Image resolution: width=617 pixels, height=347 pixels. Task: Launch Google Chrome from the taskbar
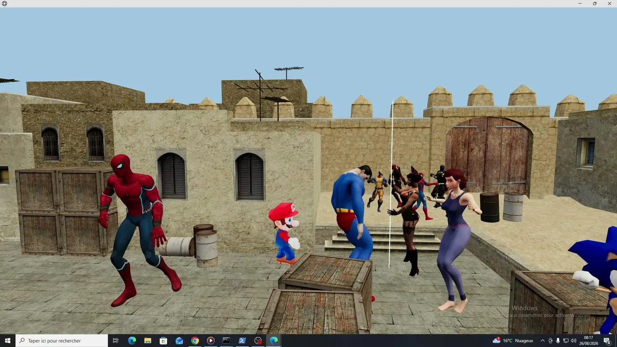click(195, 341)
